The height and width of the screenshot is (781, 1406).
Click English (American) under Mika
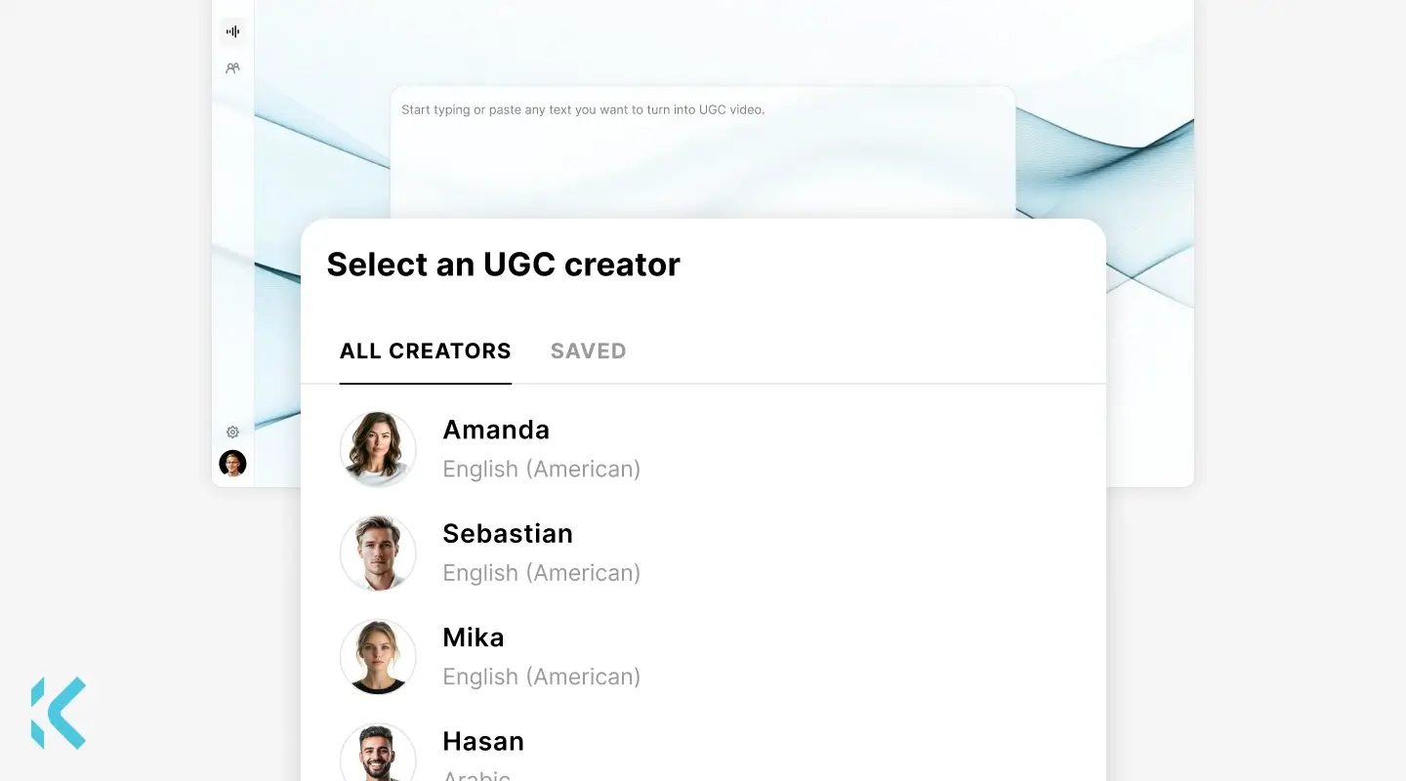tap(542, 677)
